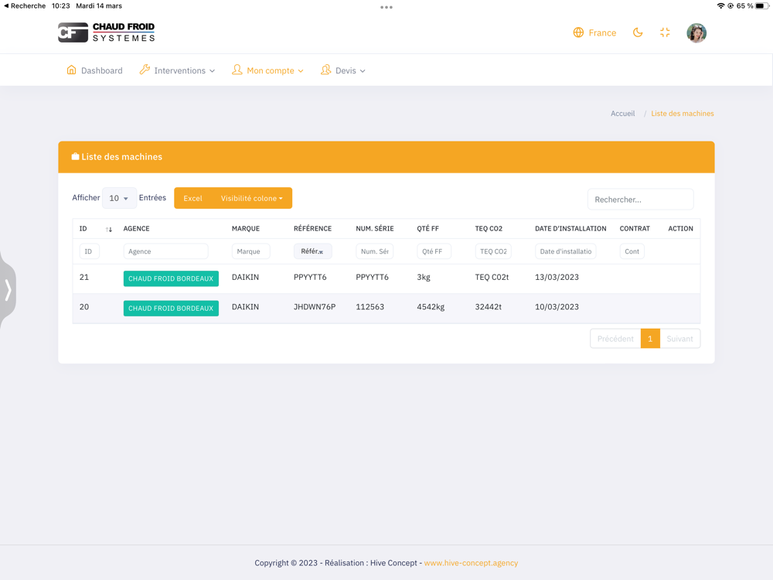Viewport: 773px width, 580px height.
Task: Click the Référence filter field
Action: 312,251
